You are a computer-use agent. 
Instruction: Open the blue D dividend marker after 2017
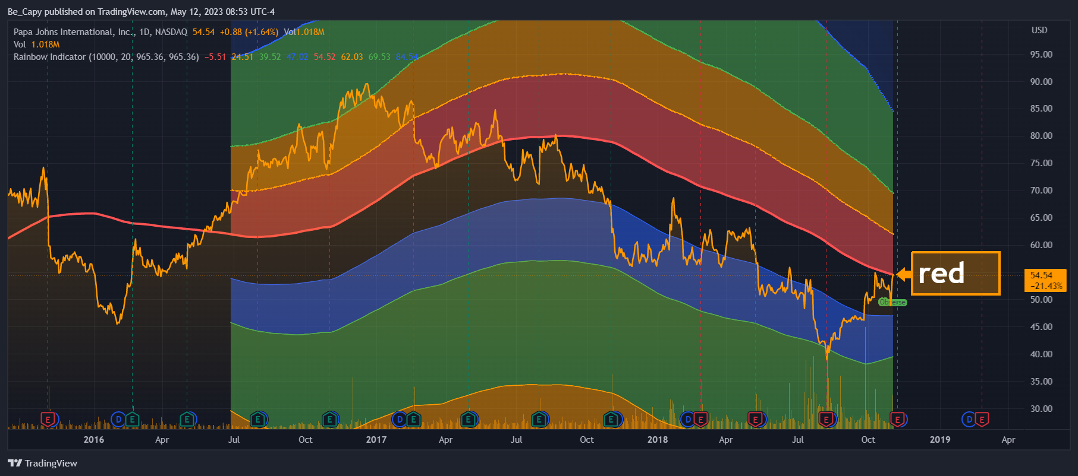(x=400, y=420)
